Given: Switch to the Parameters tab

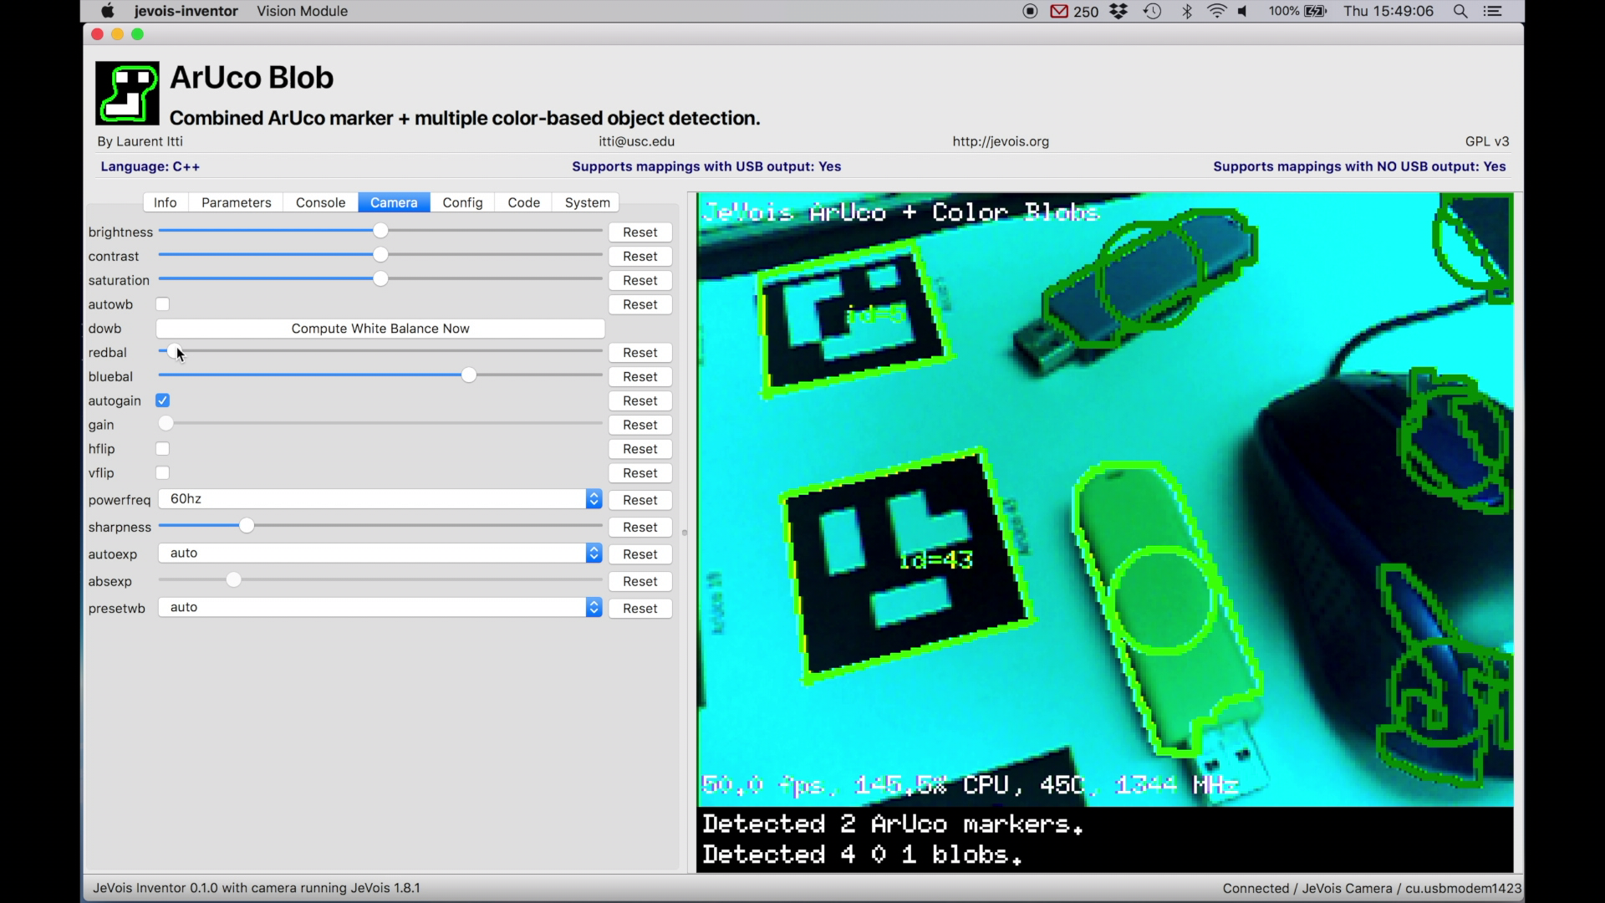Looking at the screenshot, I should click(x=236, y=202).
